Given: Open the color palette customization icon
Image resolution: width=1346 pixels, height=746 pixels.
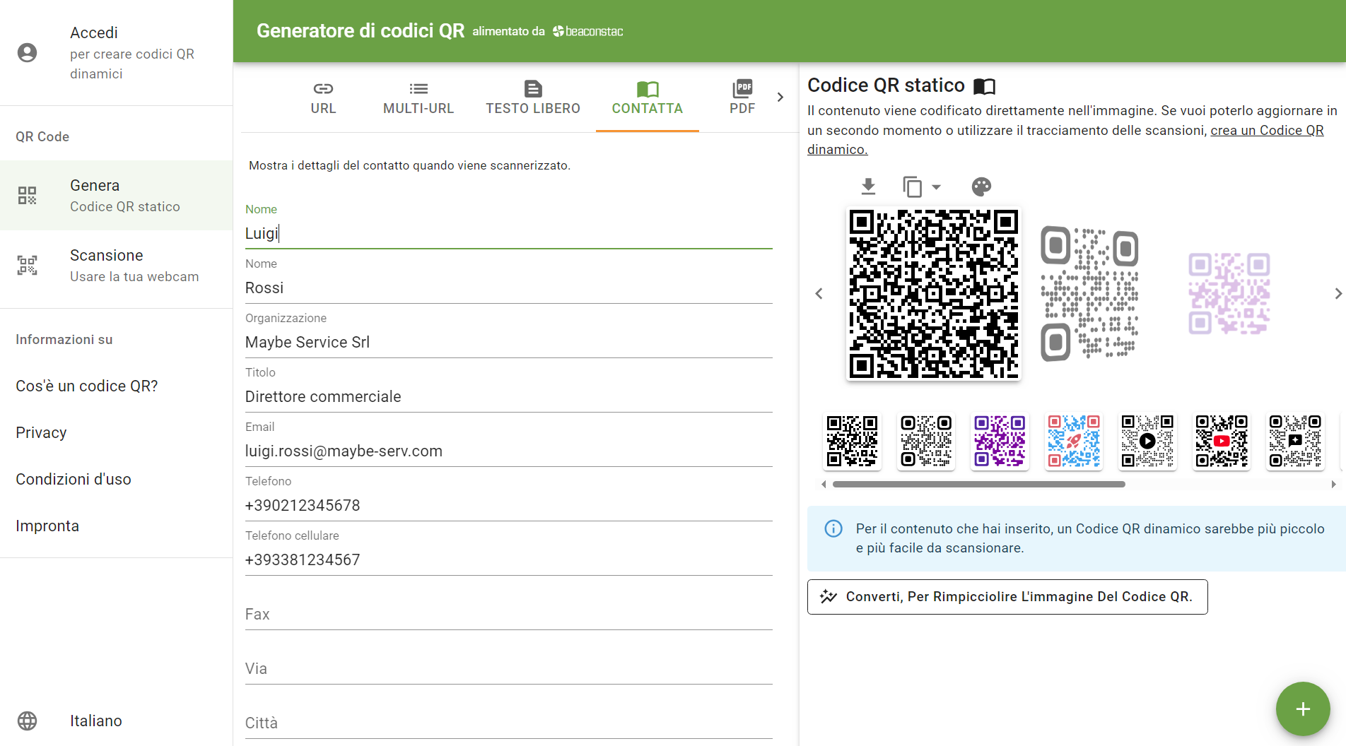Looking at the screenshot, I should click(981, 186).
